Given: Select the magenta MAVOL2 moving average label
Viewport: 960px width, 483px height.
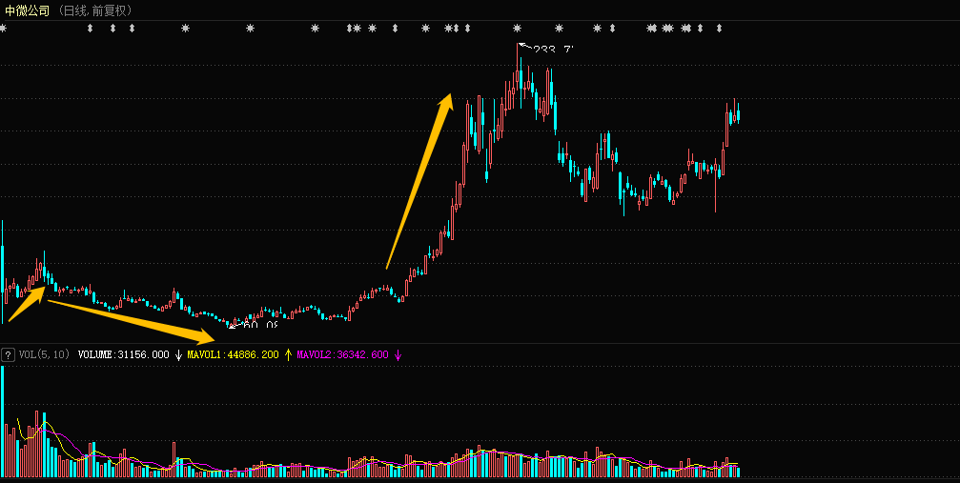Looking at the screenshot, I should [x=342, y=354].
